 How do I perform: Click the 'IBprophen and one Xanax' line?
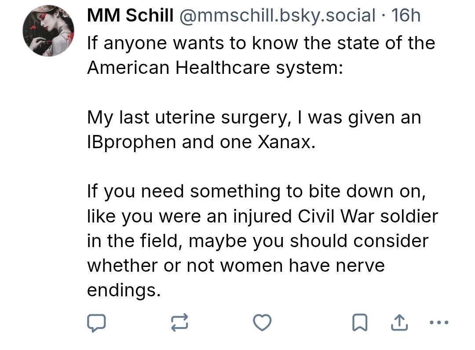pos(201,142)
